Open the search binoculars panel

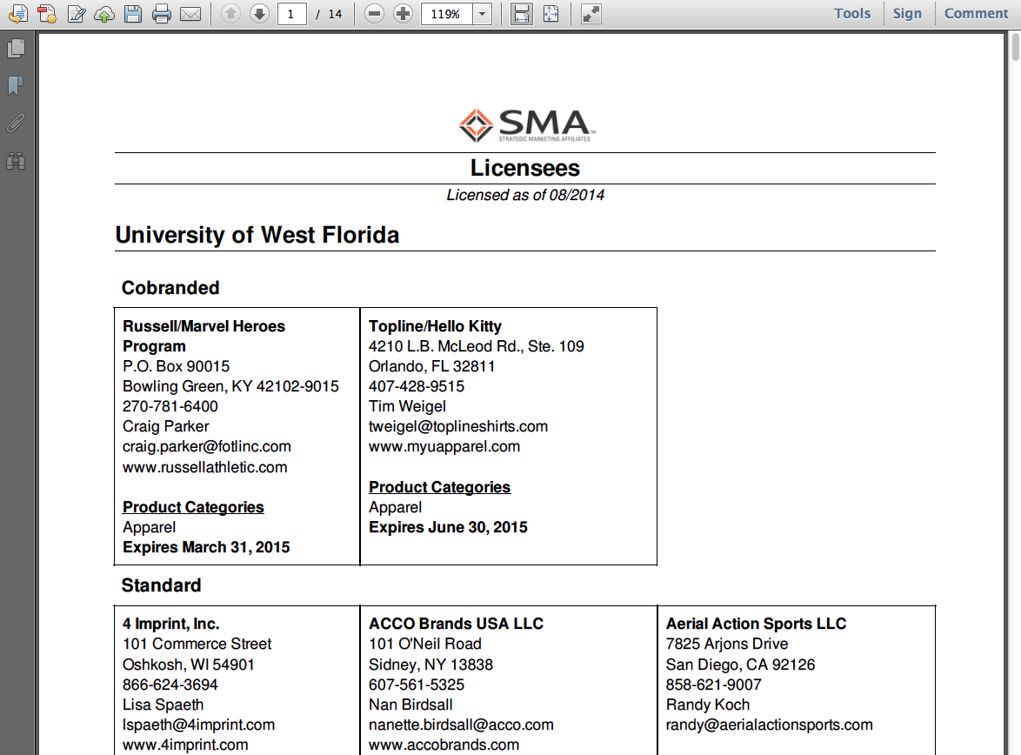[x=17, y=161]
